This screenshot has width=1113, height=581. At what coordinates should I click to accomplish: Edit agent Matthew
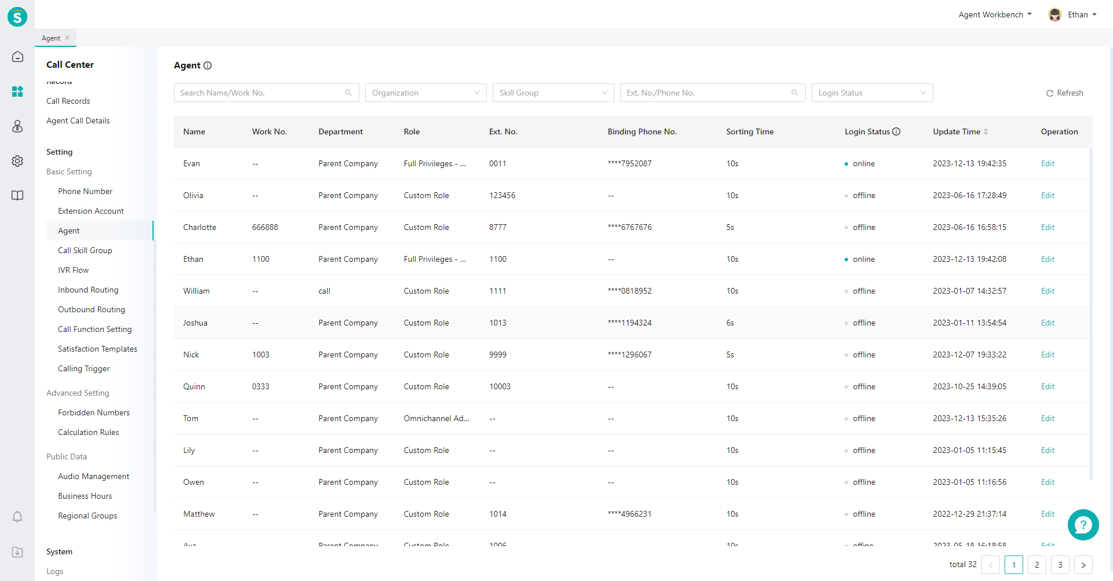point(1047,514)
